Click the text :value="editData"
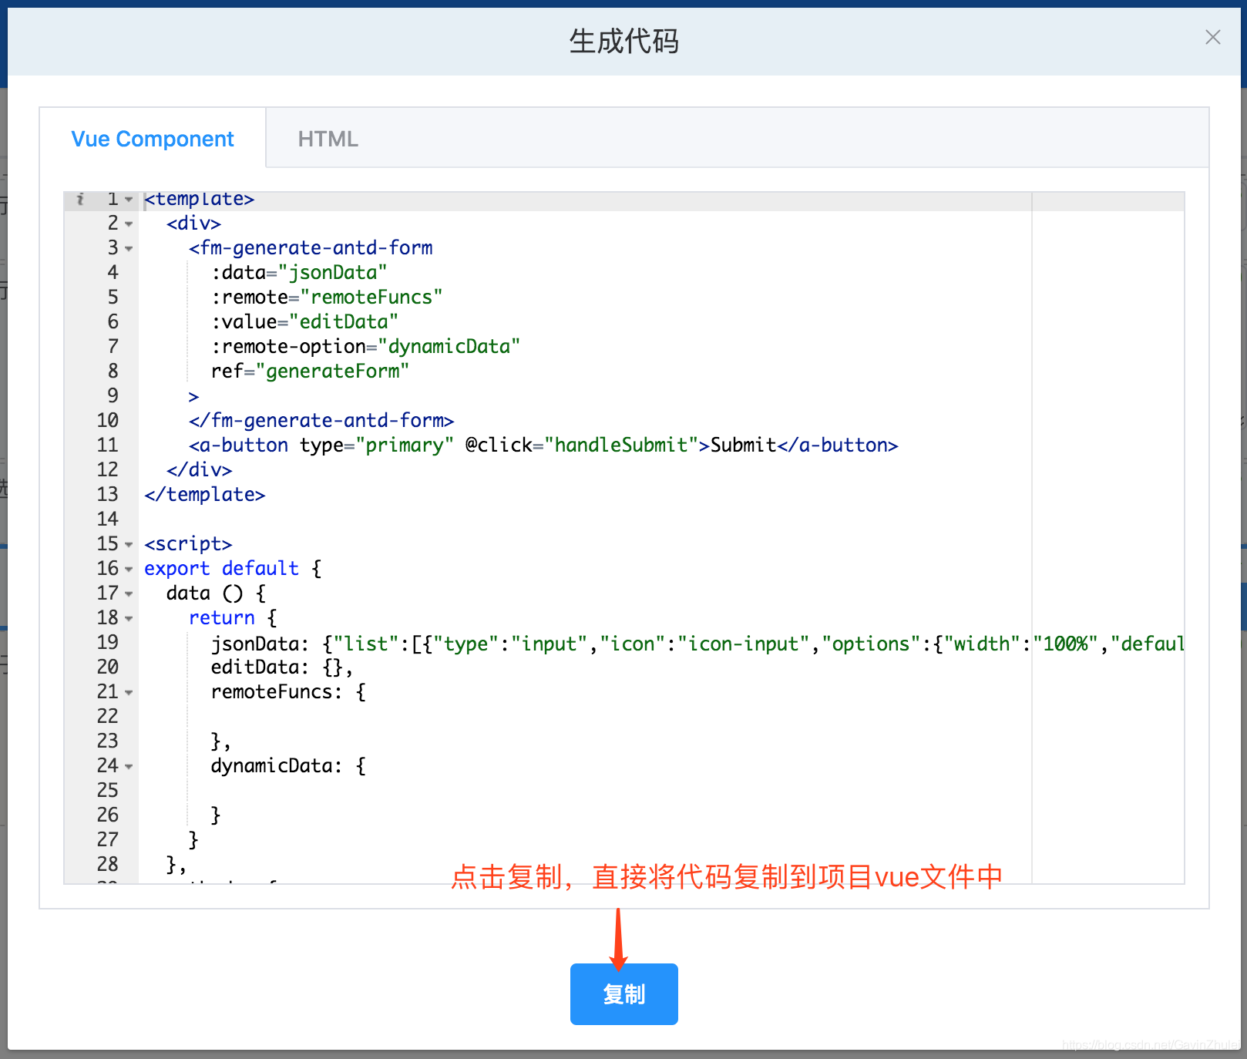This screenshot has height=1059, width=1247. (x=304, y=321)
